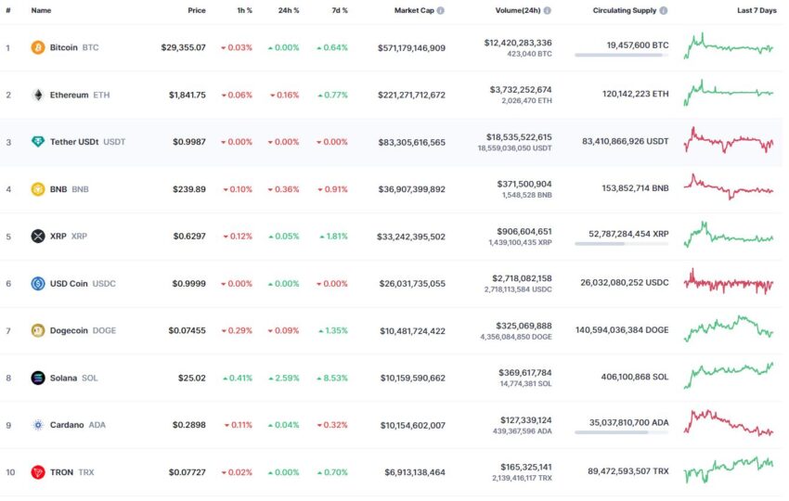Click the Bitcoin coin logo icon

click(38, 47)
